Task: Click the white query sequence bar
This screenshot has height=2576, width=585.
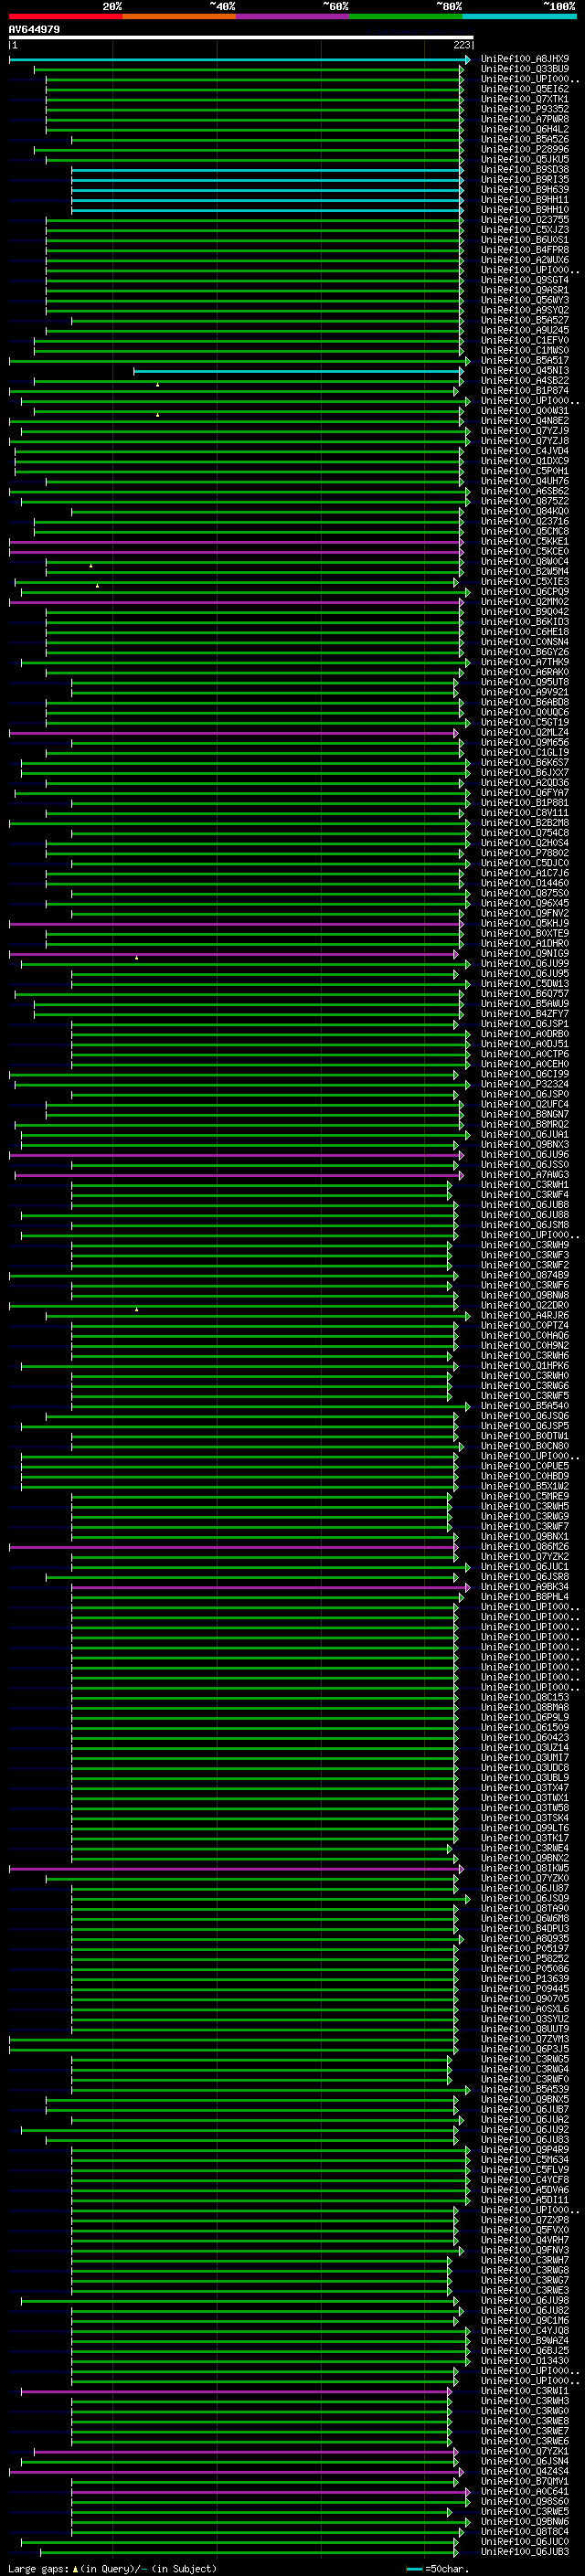Action: (x=240, y=38)
